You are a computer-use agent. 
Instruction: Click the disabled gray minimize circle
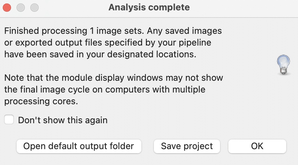21,8
